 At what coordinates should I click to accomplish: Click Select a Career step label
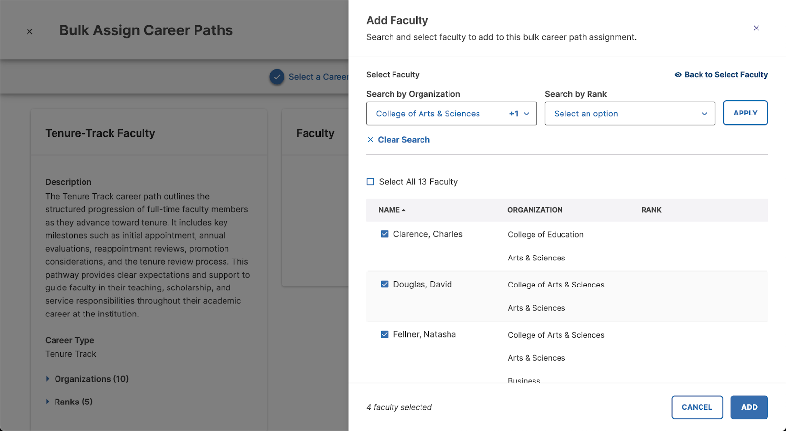[x=319, y=77]
